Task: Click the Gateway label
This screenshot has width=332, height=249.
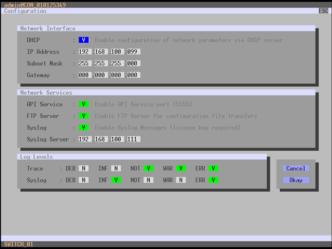Action: (38, 75)
